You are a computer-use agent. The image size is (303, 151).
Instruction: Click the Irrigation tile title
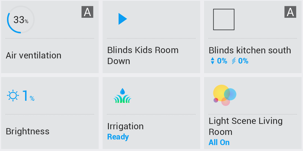click(x=125, y=126)
